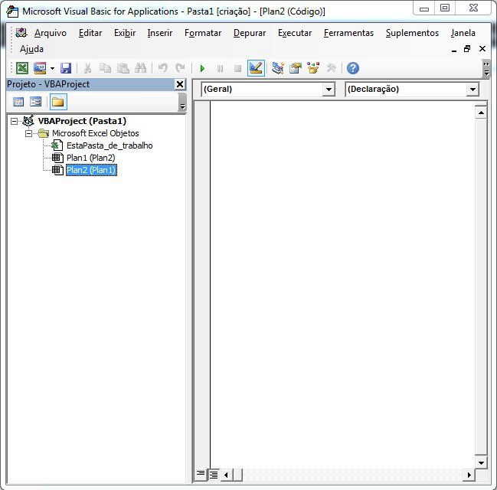Select EstaPasta_de_trabalho in project tree
Screen dimensions: 497x490
(109, 145)
